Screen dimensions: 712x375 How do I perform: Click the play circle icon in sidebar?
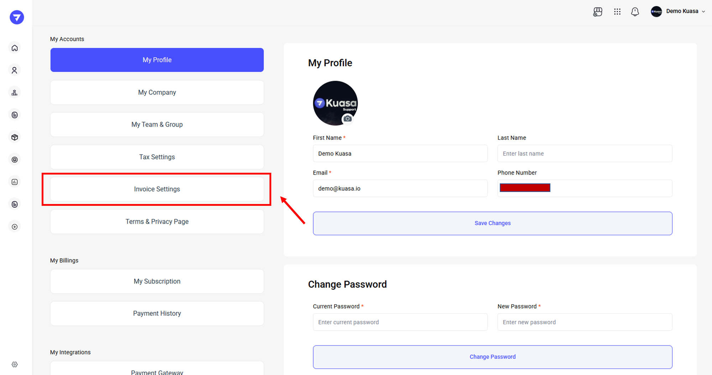point(15,227)
